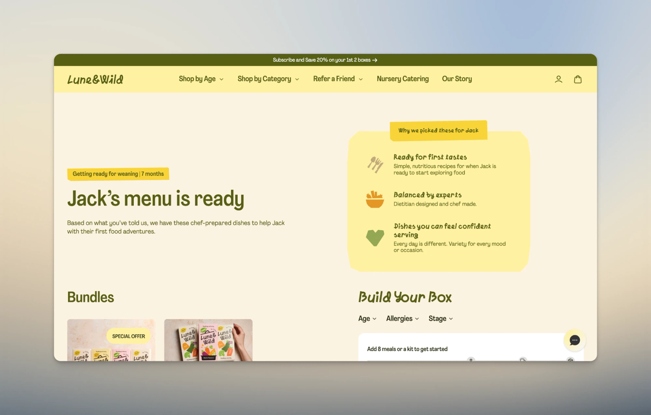Click the green heart icon
651x415 pixels.
click(375, 238)
